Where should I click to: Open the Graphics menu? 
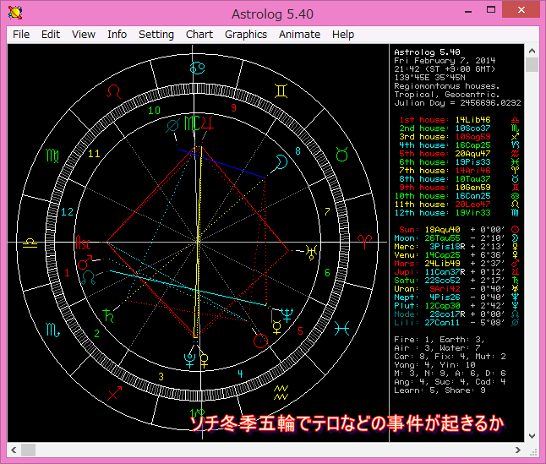pos(246,35)
